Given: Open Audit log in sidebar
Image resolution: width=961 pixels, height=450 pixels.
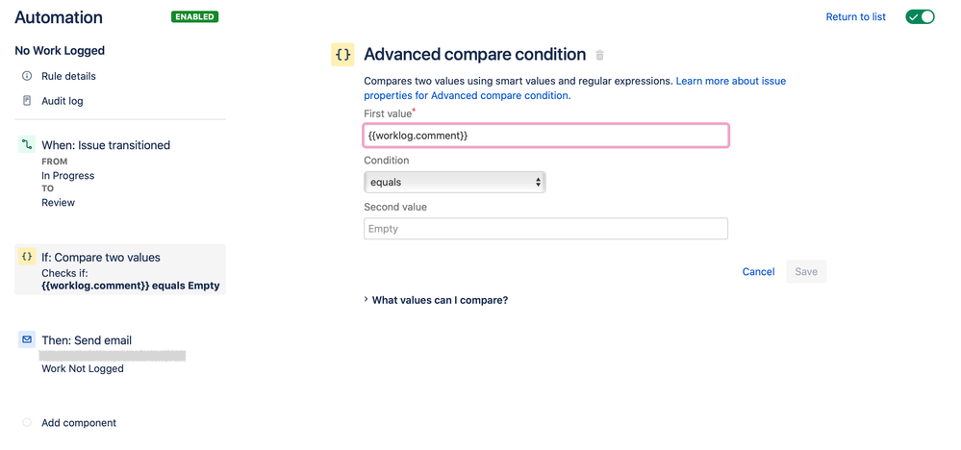Looking at the screenshot, I should coord(62,101).
